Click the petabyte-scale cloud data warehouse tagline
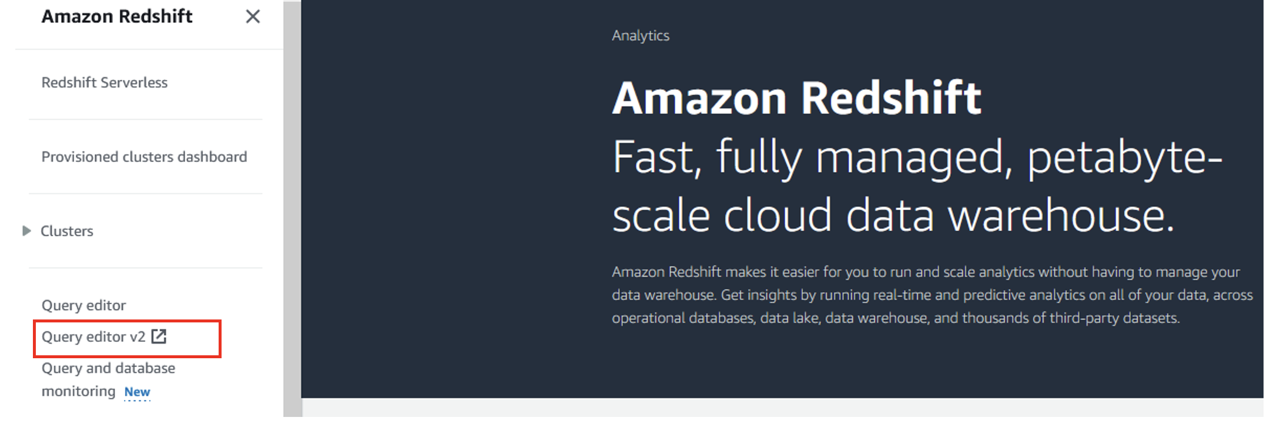The height and width of the screenshot is (424, 1280). (x=917, y=186)
